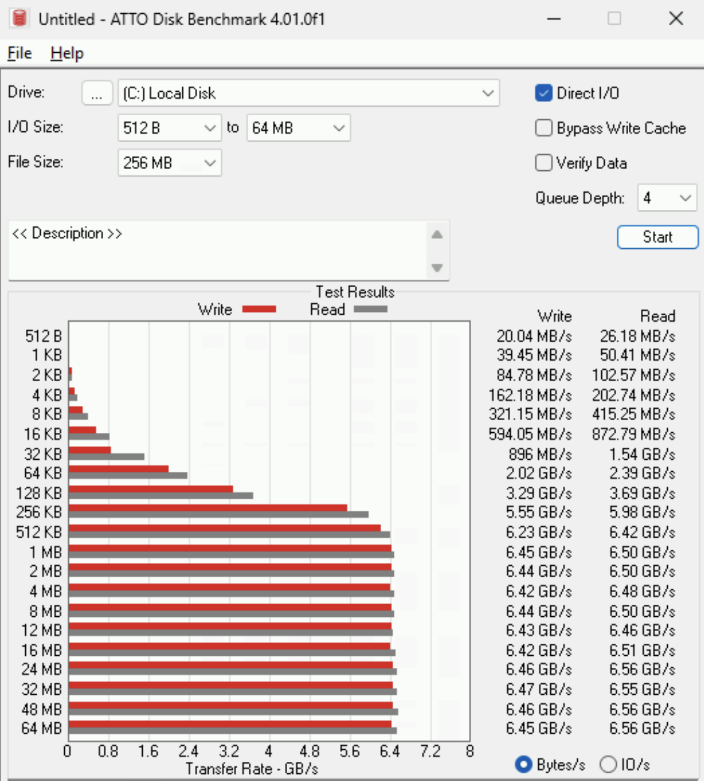Open the File menu

tap(19, 53)
